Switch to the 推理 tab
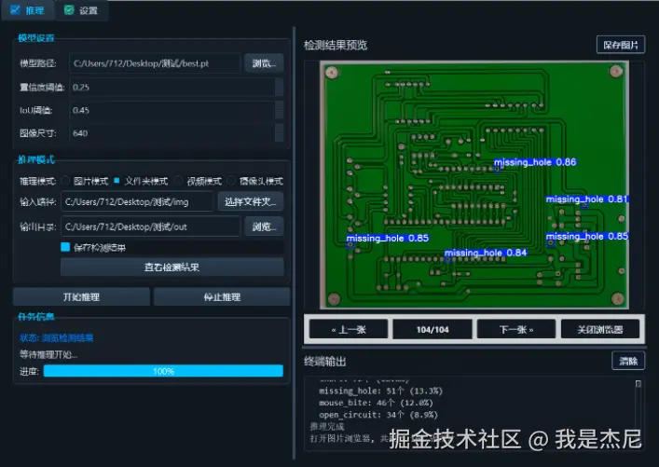The height and width of the screenshot is (467, 659). [x=27, y=10]
